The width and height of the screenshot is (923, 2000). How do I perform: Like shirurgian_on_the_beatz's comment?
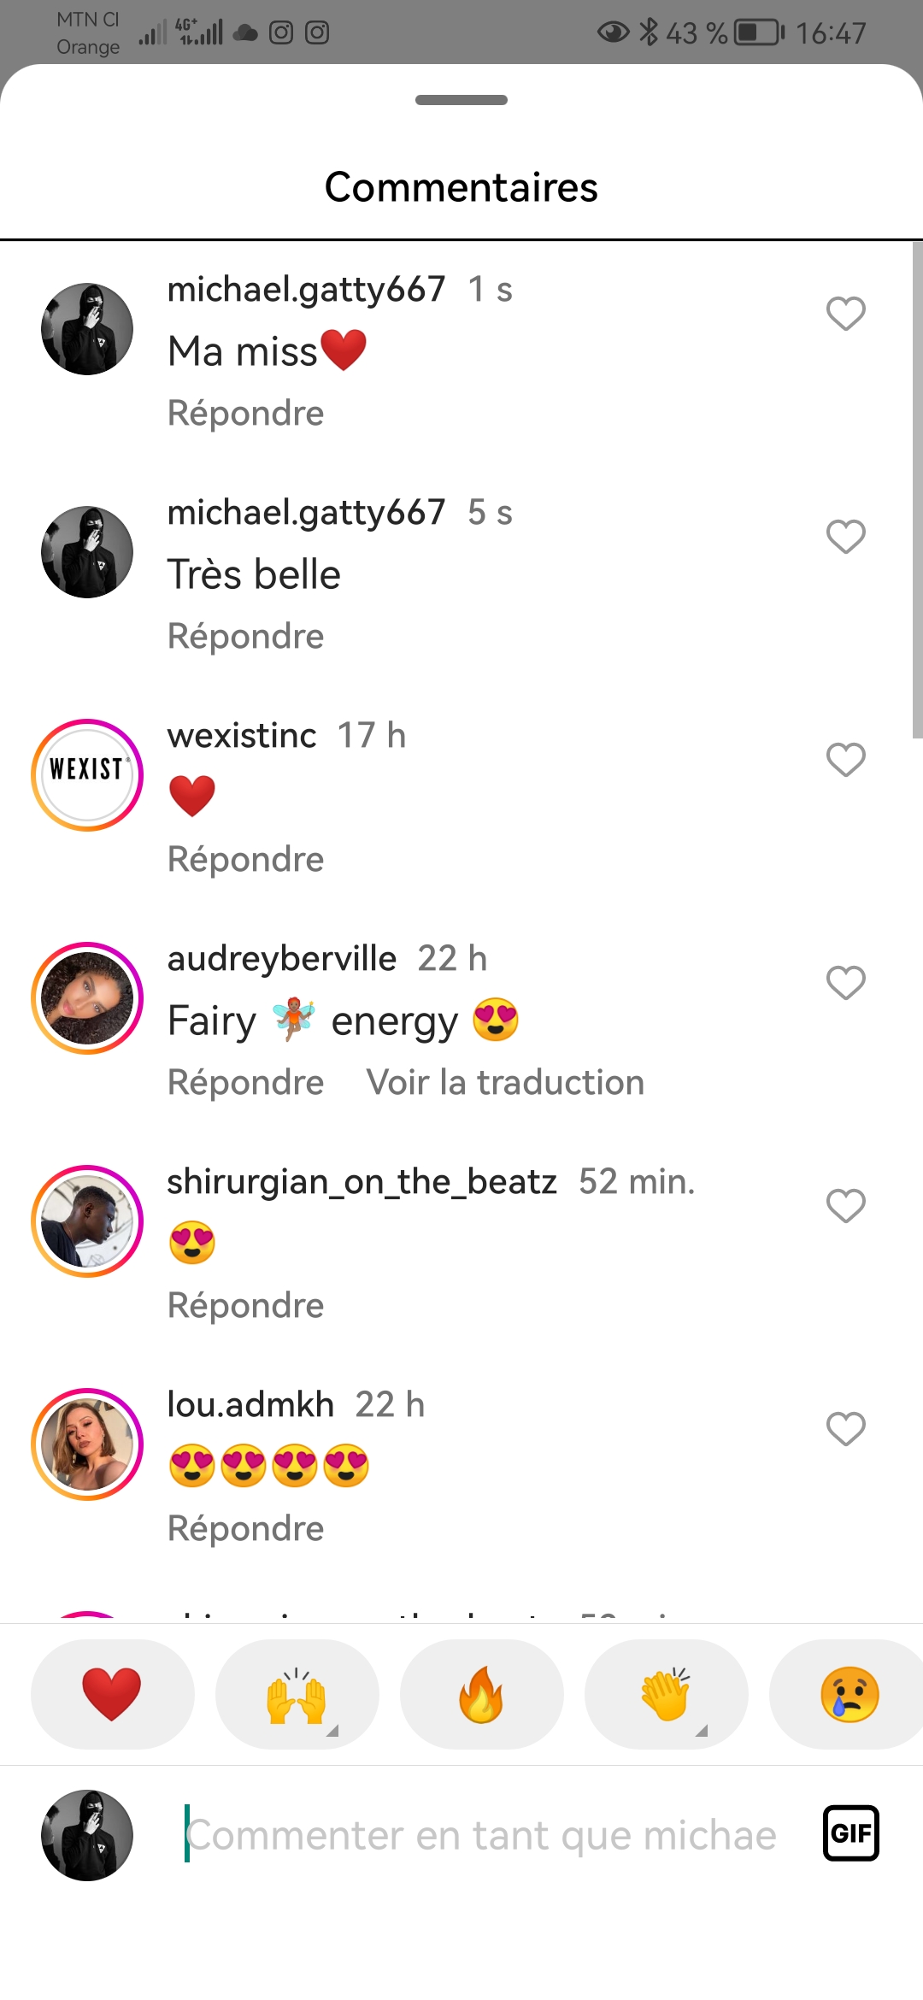[x=845, y=1206]
